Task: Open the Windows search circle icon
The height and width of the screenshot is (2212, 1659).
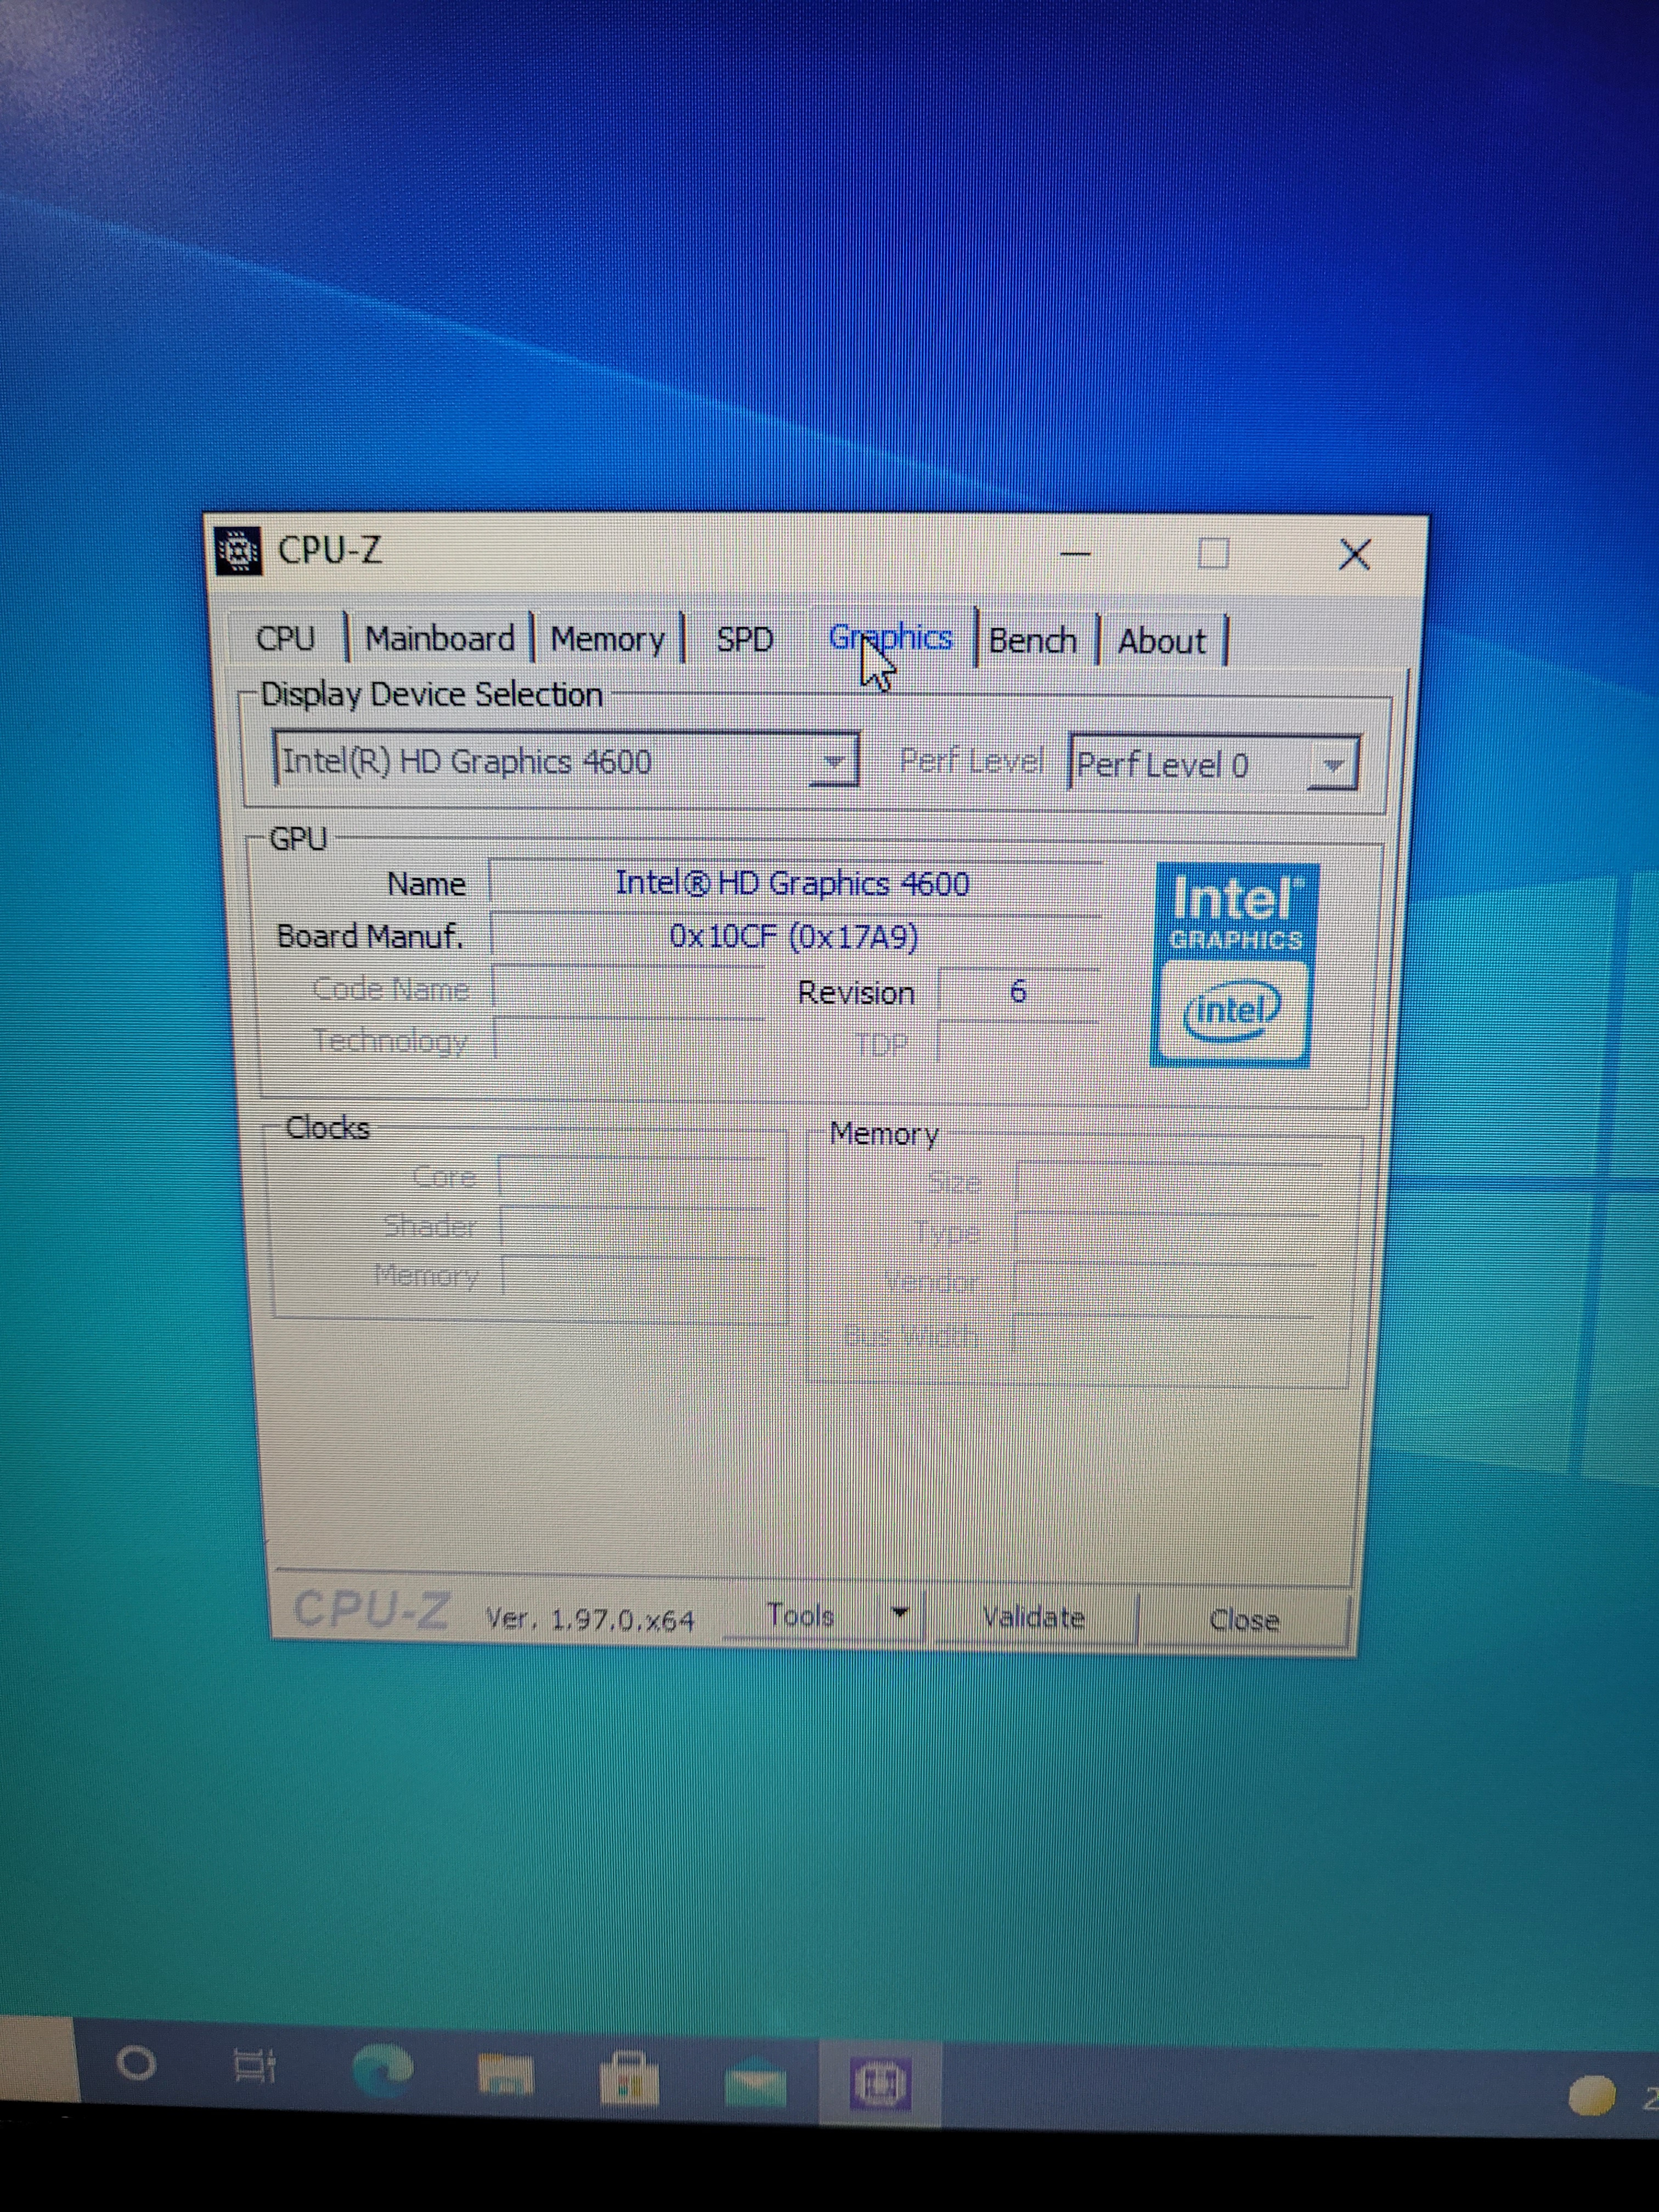Action: coord(136,2063)
